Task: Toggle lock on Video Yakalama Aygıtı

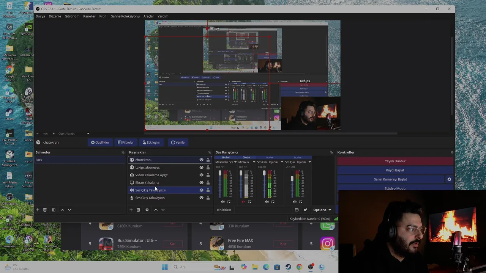Action: [208, 175]
